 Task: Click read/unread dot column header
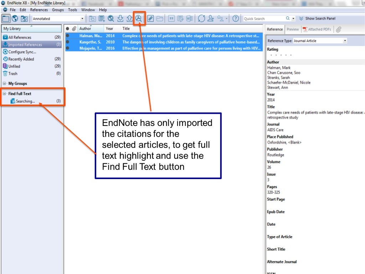coord(67,29)
